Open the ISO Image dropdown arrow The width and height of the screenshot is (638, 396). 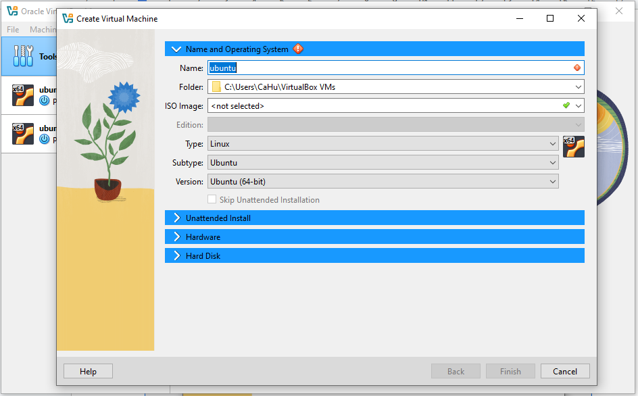[579, 106]
